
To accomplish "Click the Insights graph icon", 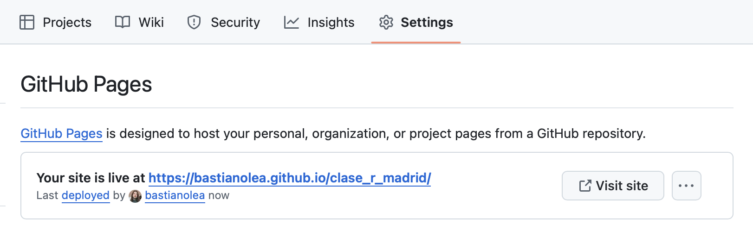I will click(x=292, y=22).
